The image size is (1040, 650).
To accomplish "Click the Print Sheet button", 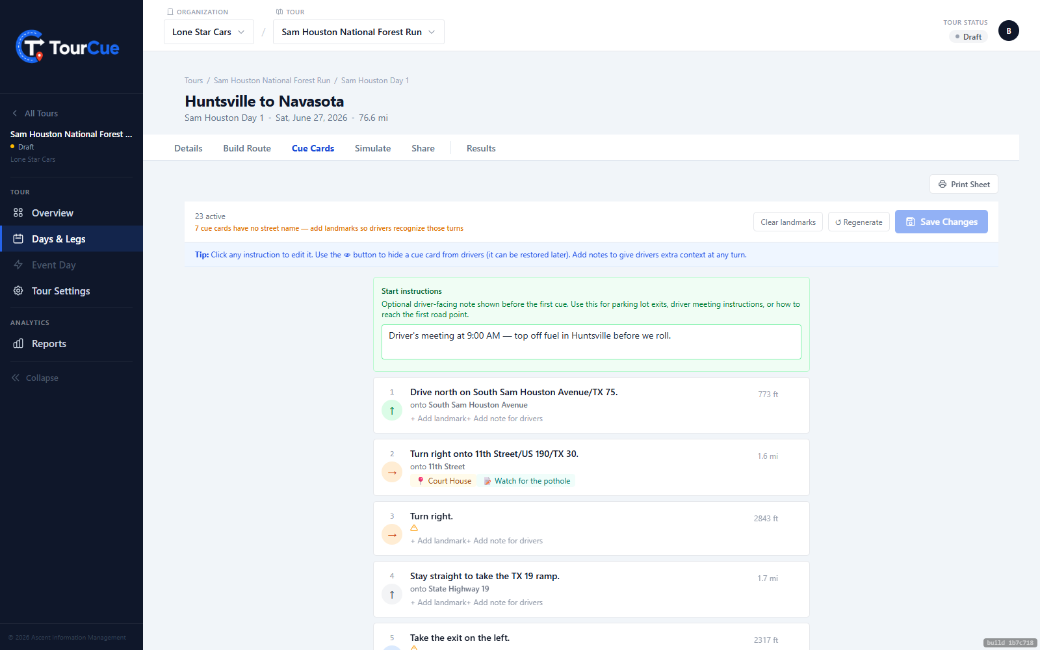I will click(964, 184).
